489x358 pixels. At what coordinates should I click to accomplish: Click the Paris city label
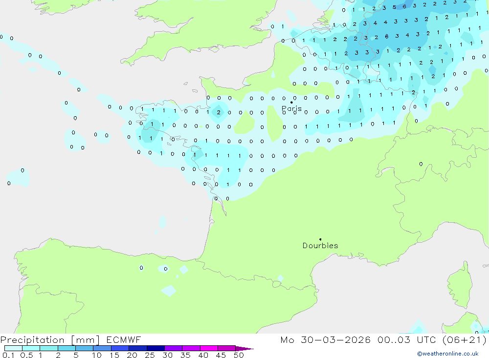click(291, 109)
